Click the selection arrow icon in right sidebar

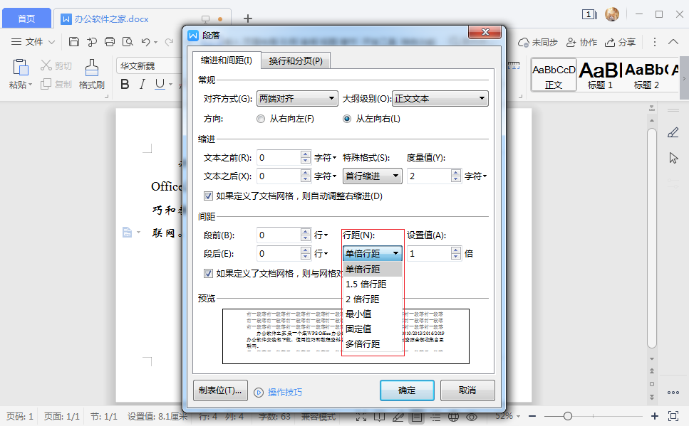(673, 158)
